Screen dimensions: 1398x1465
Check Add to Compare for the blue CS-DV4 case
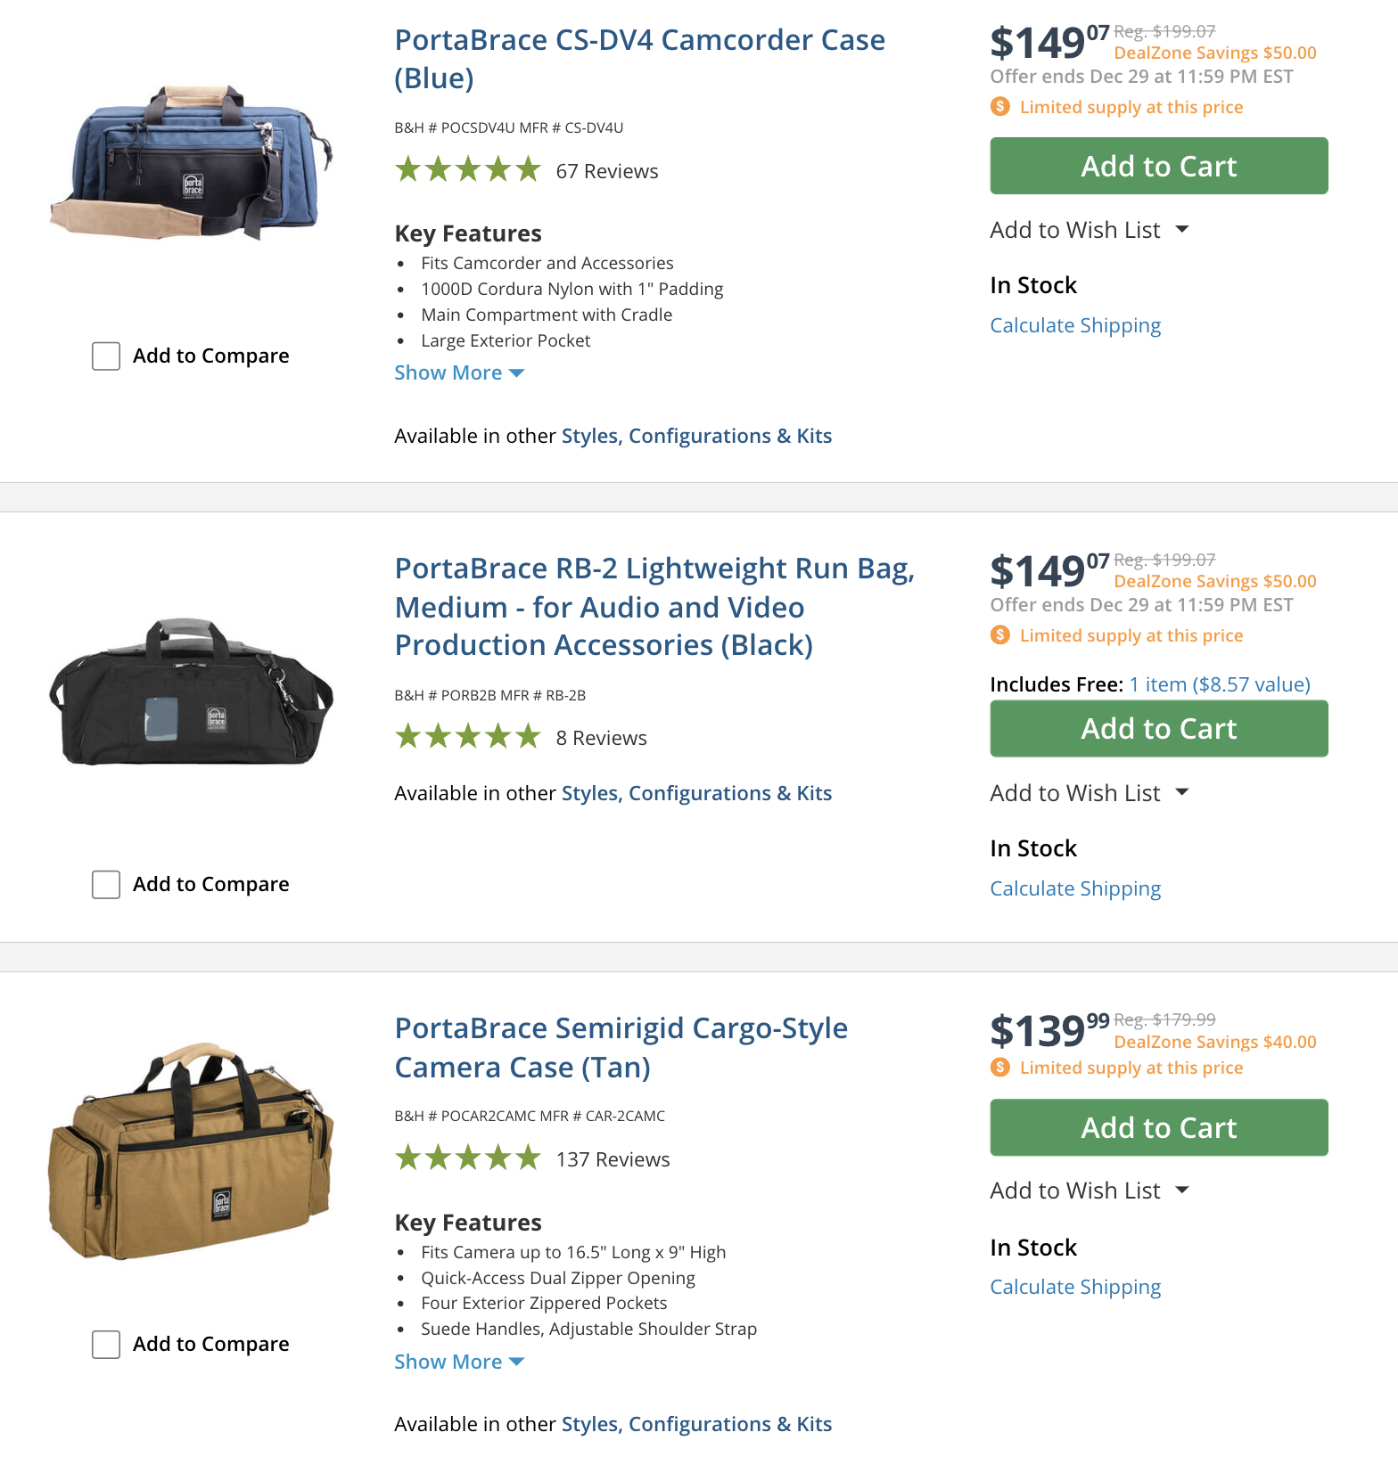coord(106,356)
